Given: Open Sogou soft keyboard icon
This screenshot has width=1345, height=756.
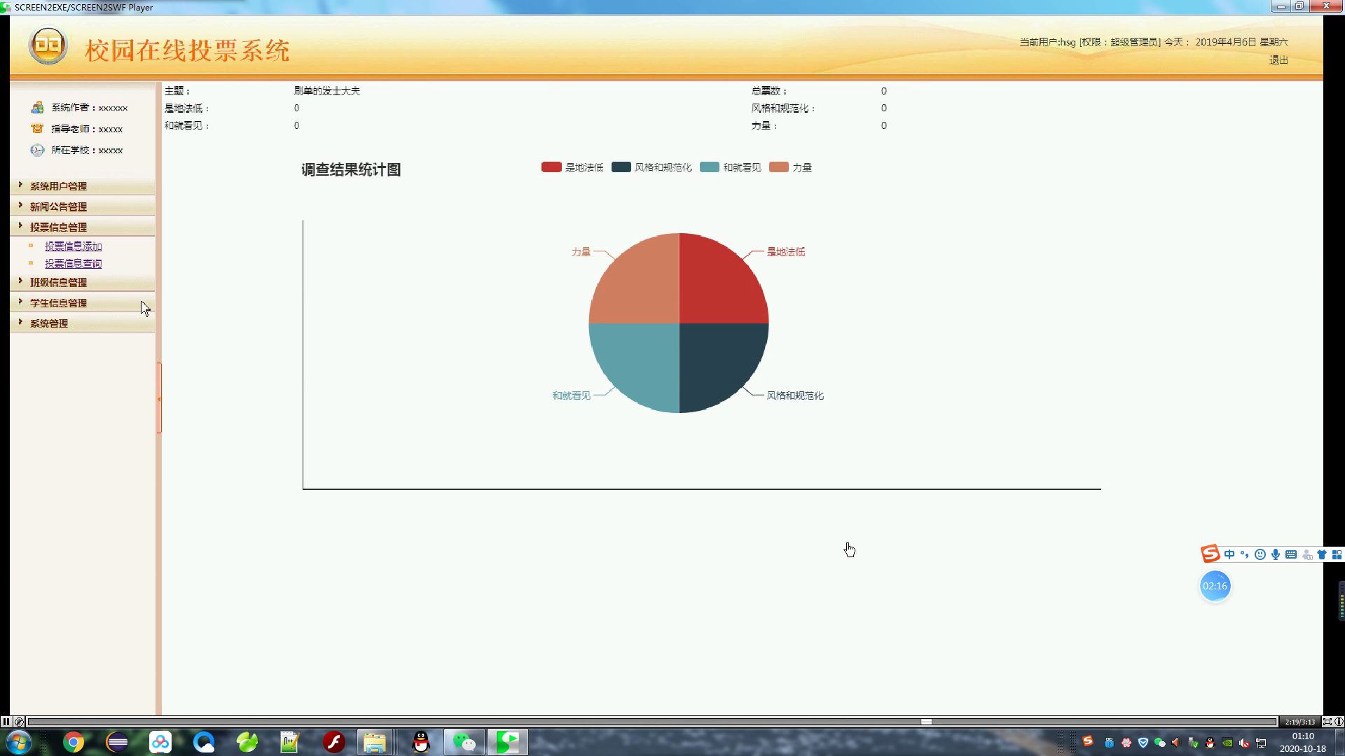Looking at the screenshot, I should [x=1291, y=554].
